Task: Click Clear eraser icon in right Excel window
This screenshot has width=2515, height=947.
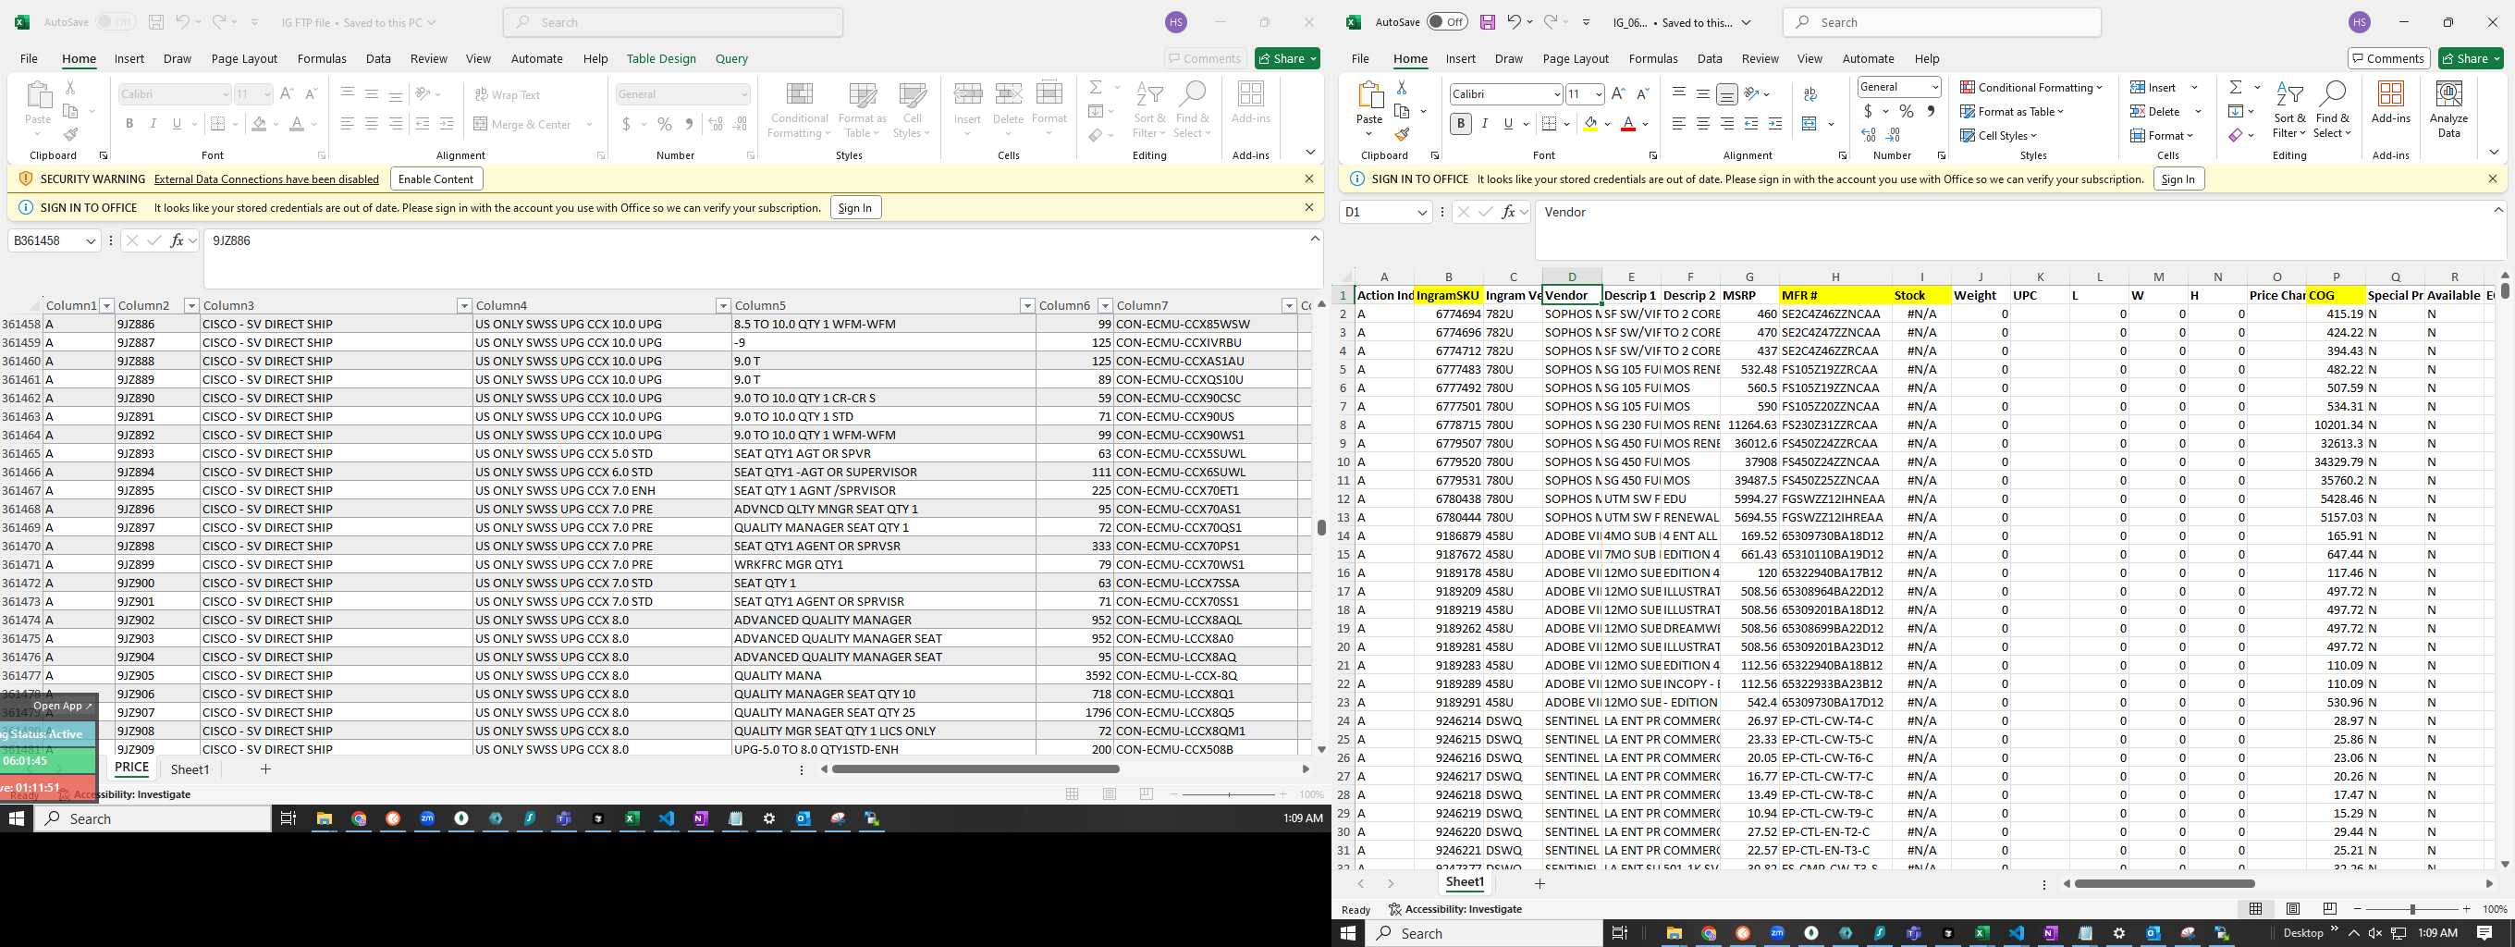Action: (2235, 135)
